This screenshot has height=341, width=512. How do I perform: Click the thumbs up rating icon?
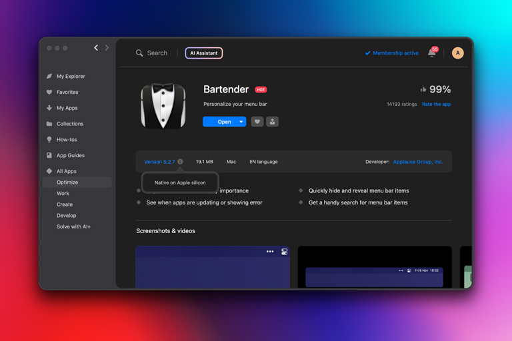pos(423,89)
